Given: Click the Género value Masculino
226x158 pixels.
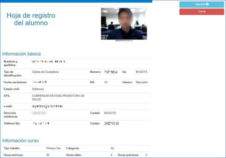Looking at the screenshot, I should (142, 82).
